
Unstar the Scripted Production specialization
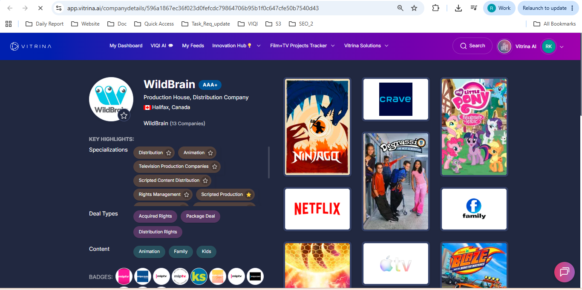pos(249,195)
